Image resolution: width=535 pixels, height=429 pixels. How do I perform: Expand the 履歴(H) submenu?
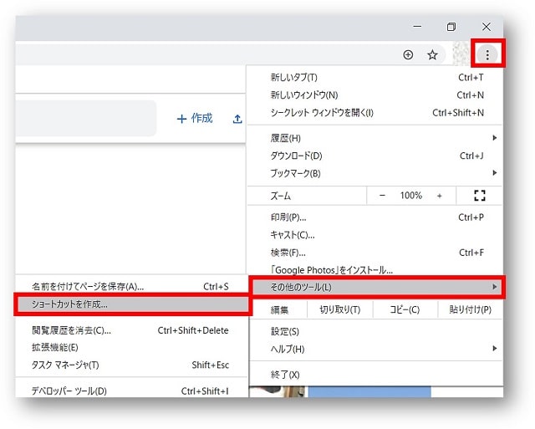click(374, 138)
